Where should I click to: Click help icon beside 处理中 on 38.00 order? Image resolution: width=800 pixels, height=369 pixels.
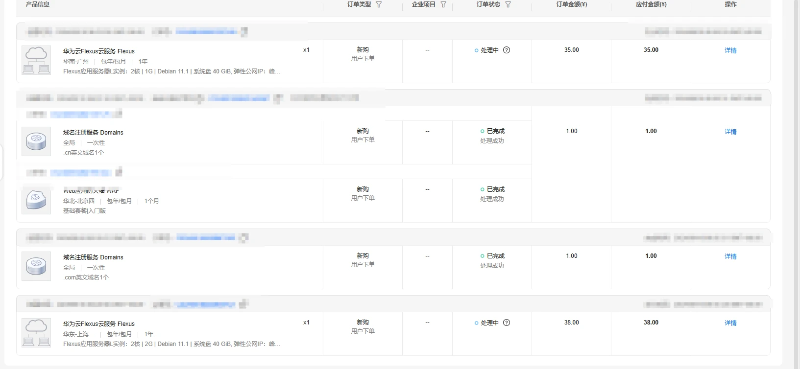pos(507,323)
